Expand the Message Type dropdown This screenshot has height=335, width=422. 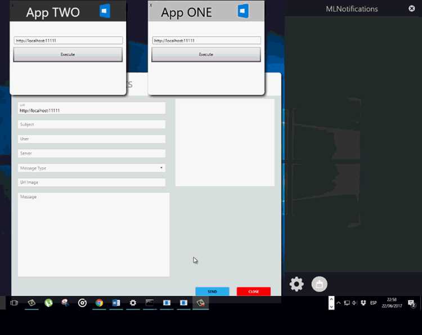coord(92,168)
